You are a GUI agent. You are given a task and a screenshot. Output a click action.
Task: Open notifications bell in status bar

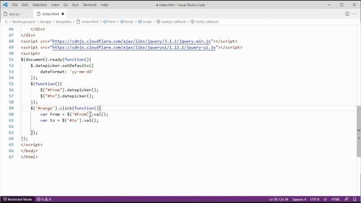(x=355, y=199)
